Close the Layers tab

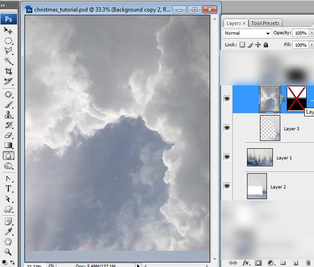tap(244, 24)
